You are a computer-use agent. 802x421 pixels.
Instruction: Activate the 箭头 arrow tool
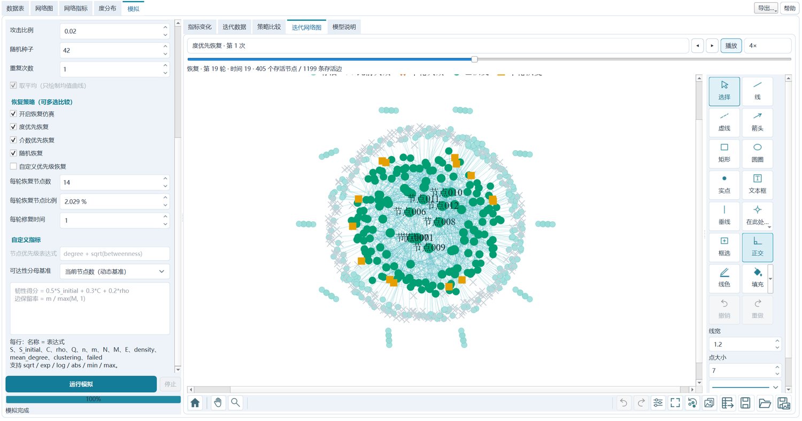[x=758, y=122]
